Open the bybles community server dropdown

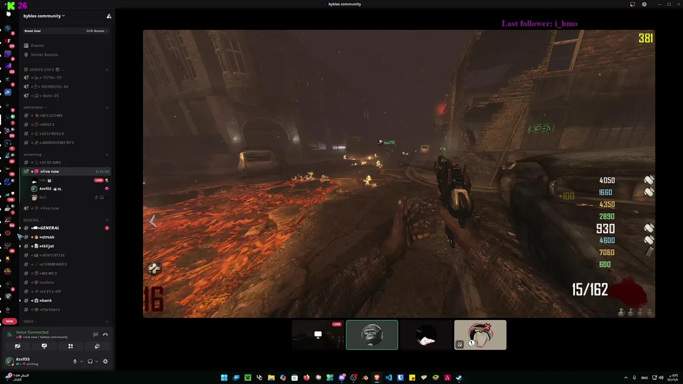tap(44, 16)
